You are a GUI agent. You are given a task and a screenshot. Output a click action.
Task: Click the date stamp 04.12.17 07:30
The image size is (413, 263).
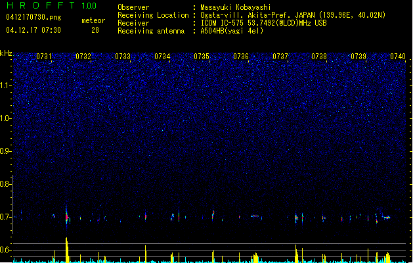[33, 30]
